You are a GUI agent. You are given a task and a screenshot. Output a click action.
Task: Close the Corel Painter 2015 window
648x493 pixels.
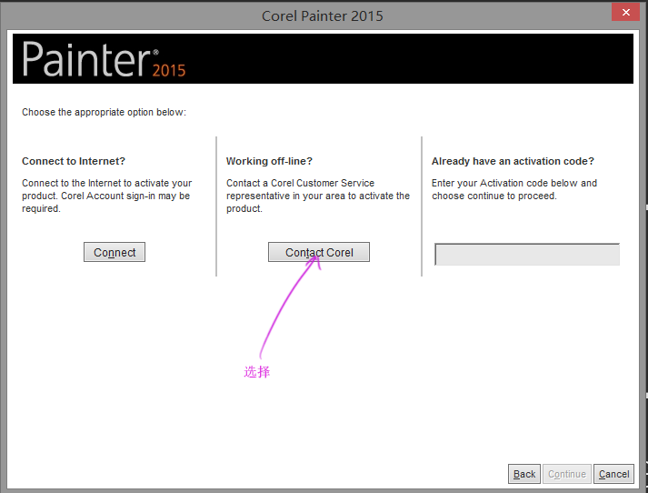tap(625, 13)
